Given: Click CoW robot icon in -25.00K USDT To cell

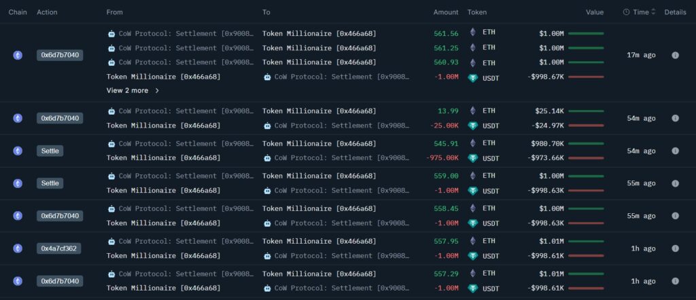Looking at the screenshot, I should (x=266, y=126).
